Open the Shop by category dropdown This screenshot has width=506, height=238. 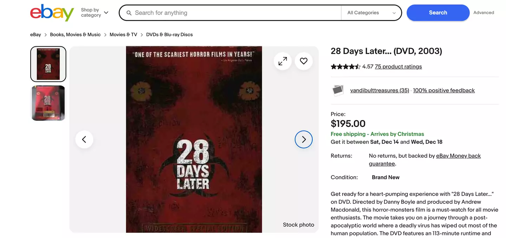tap(95, 13)
